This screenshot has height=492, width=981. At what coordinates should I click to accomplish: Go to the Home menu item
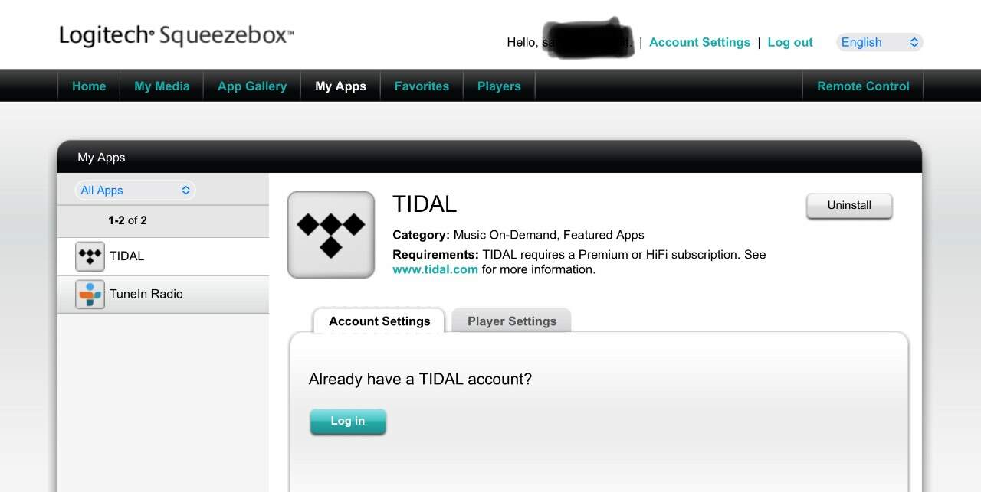(89, 86)
